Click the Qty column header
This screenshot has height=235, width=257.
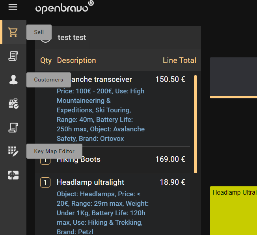(x=46, y=61)
